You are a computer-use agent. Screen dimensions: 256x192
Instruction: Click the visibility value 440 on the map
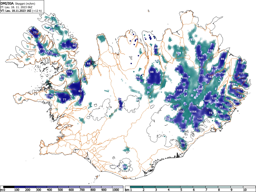[x=52, y=30]
